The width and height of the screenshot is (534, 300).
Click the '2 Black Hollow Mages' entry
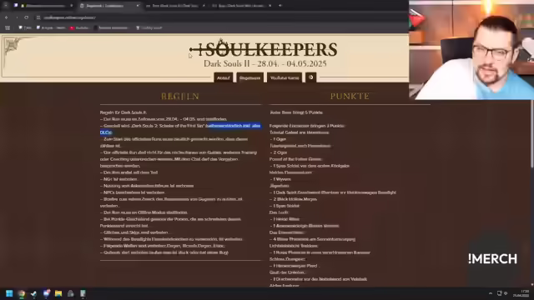(x=294, y=199)
